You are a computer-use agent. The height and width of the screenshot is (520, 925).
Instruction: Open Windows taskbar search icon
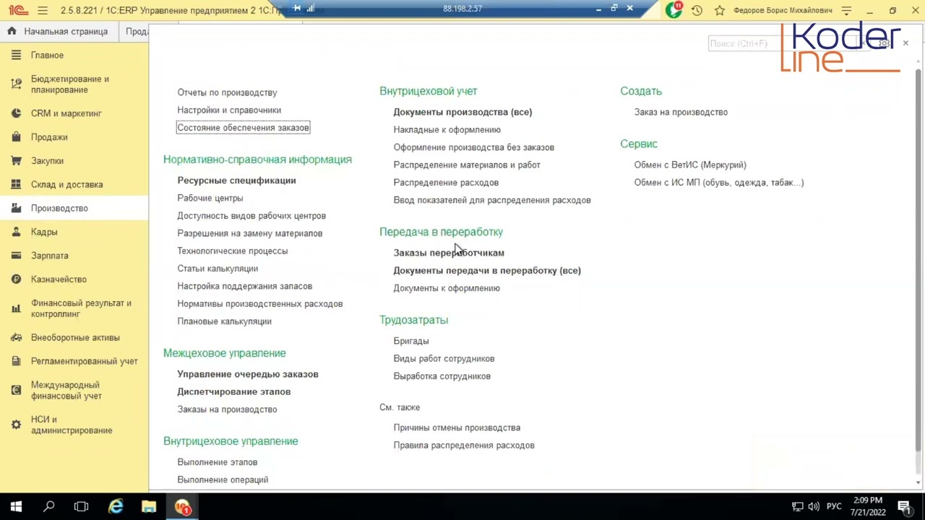[49, 507]
